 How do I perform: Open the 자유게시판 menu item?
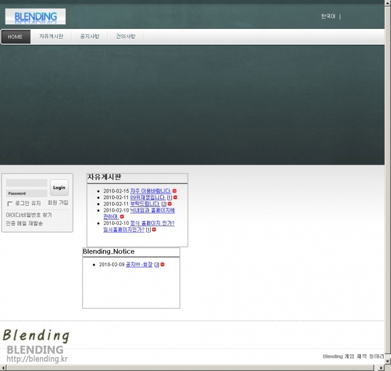pyautogui.click(x=51, y=36)
